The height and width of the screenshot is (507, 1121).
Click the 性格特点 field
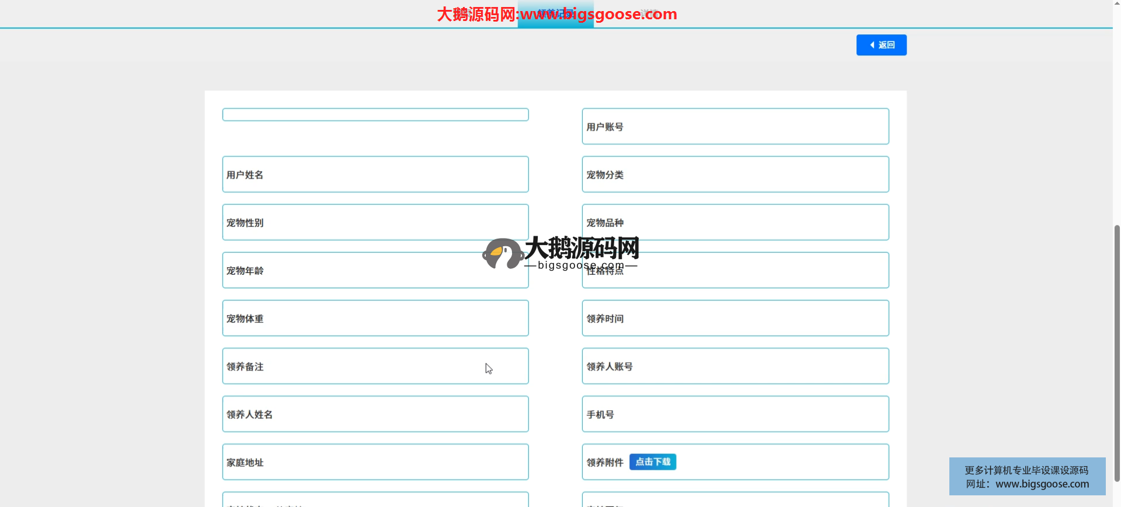click(x=735, y=271)
